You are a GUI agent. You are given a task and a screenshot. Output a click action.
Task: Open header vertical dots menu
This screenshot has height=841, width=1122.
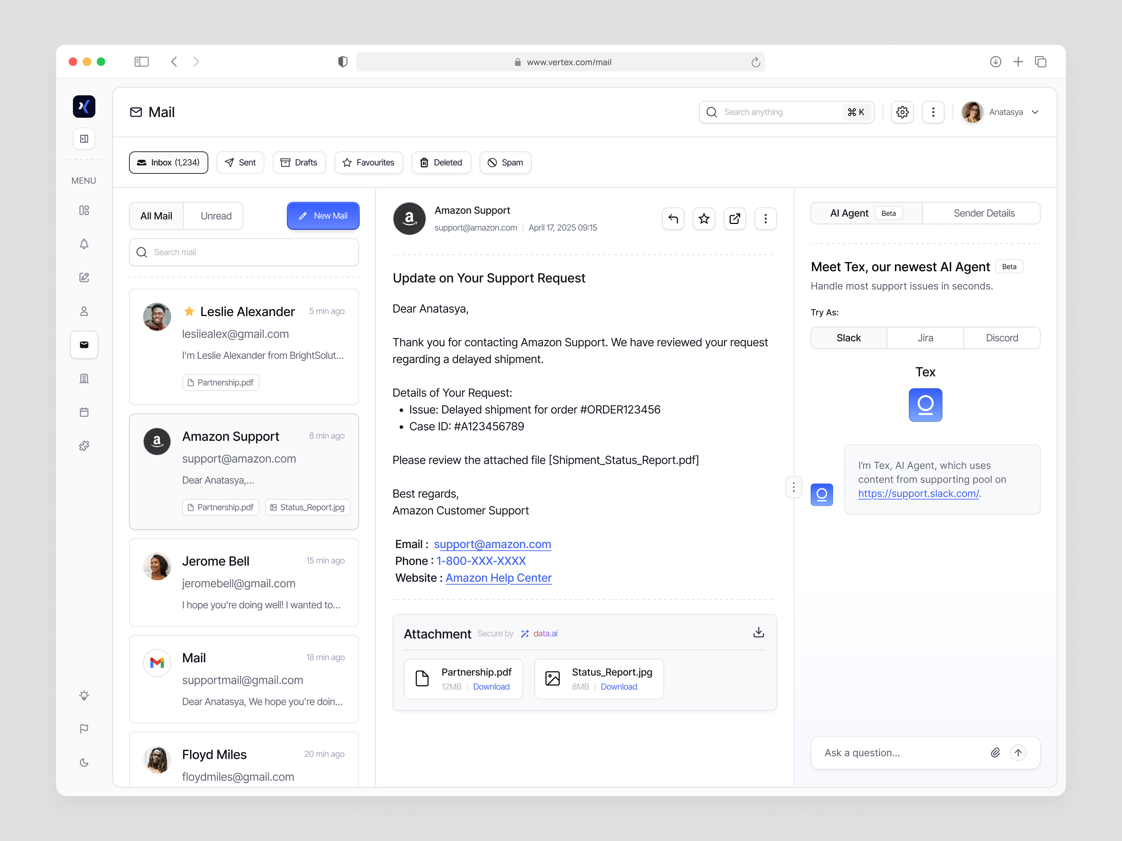click(933, 112)
